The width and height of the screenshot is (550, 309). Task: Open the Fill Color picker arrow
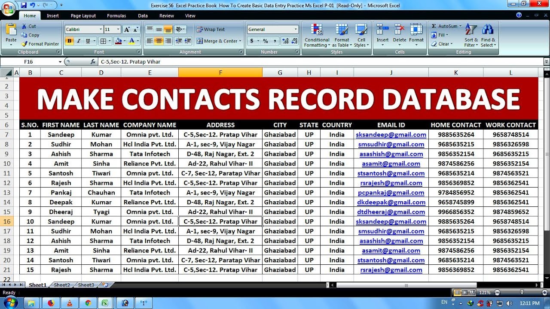(x=124, y=41)
